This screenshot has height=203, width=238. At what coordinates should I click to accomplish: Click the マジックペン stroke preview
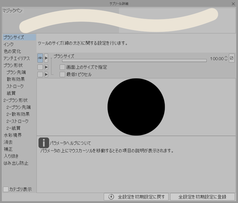(x=119, y=20)
